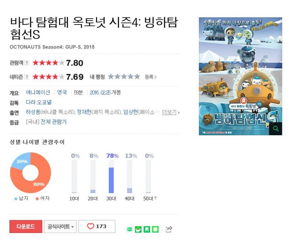Click the 전체 관람가 rating link
293x249 pixels.
point(53,122)
